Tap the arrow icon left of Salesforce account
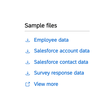 (x=28, y=51)
